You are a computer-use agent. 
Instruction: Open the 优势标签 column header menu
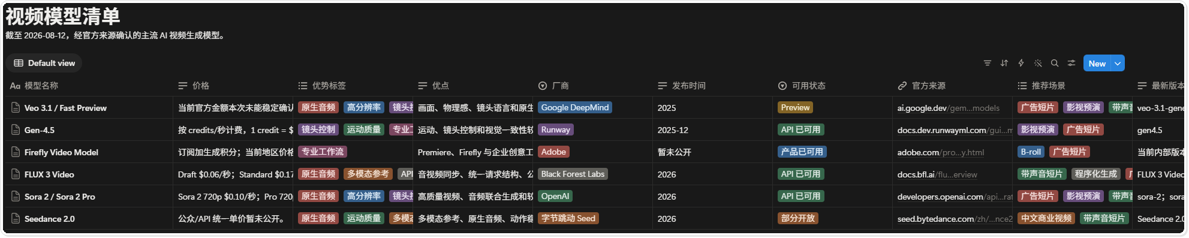click(353, 86)
